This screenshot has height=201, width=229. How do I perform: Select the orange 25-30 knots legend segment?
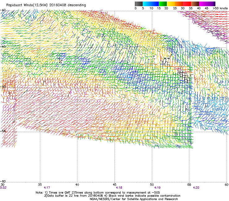tap(179, 4)
